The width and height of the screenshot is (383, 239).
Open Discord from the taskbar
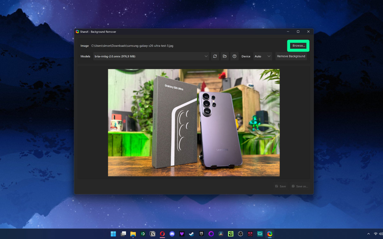point(172,234)
